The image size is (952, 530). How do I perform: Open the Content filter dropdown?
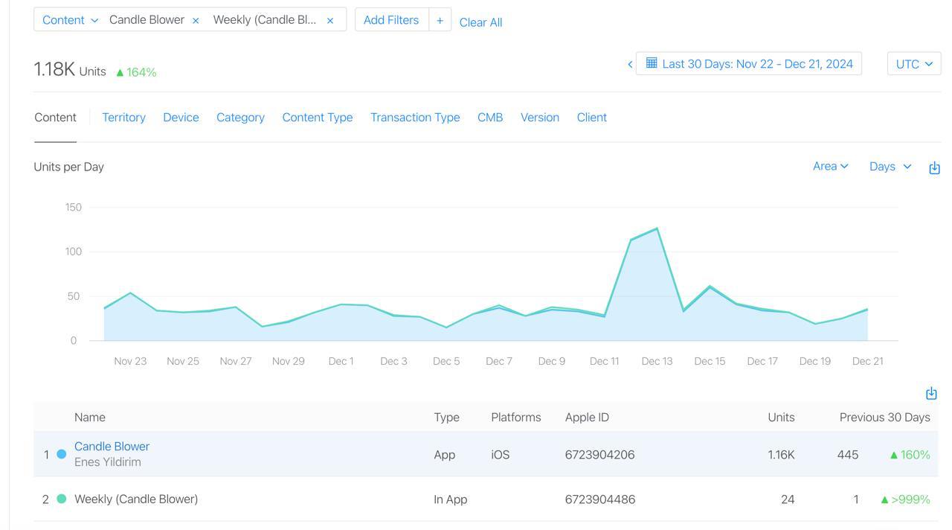(70, 20)
